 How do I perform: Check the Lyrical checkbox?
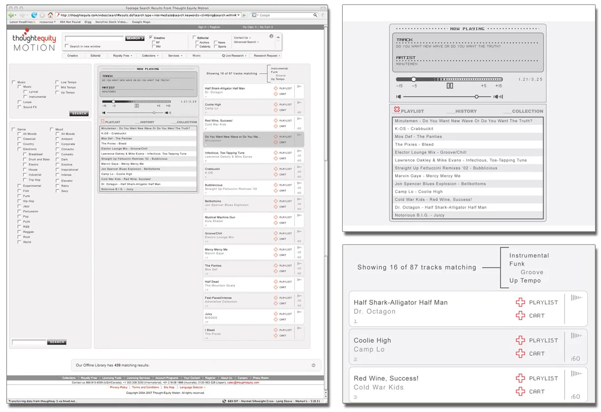tap(25, 92)
